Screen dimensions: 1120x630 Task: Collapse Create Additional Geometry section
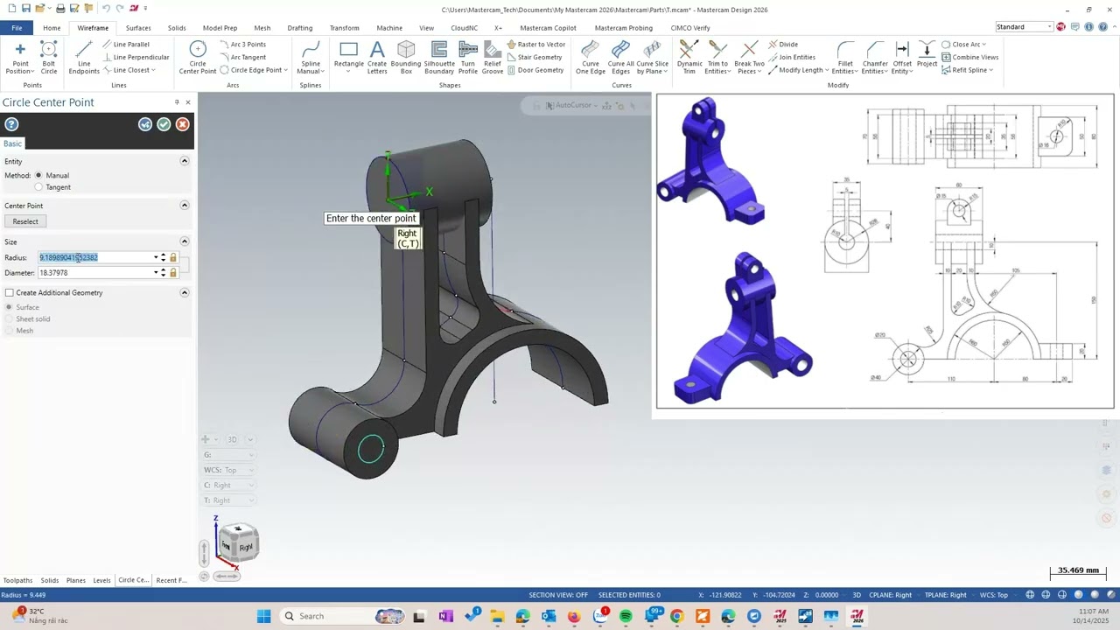[x=185, y=292]
